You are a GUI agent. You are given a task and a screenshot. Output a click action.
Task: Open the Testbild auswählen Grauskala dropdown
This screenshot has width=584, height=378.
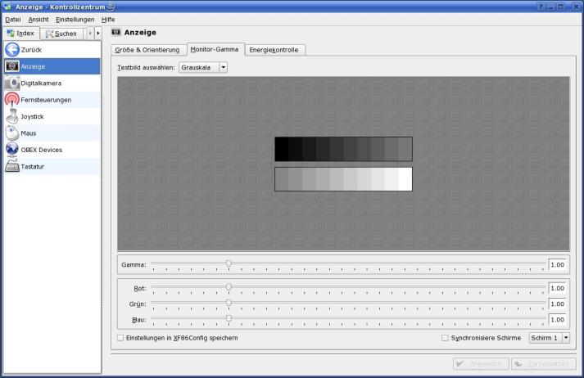202,67
